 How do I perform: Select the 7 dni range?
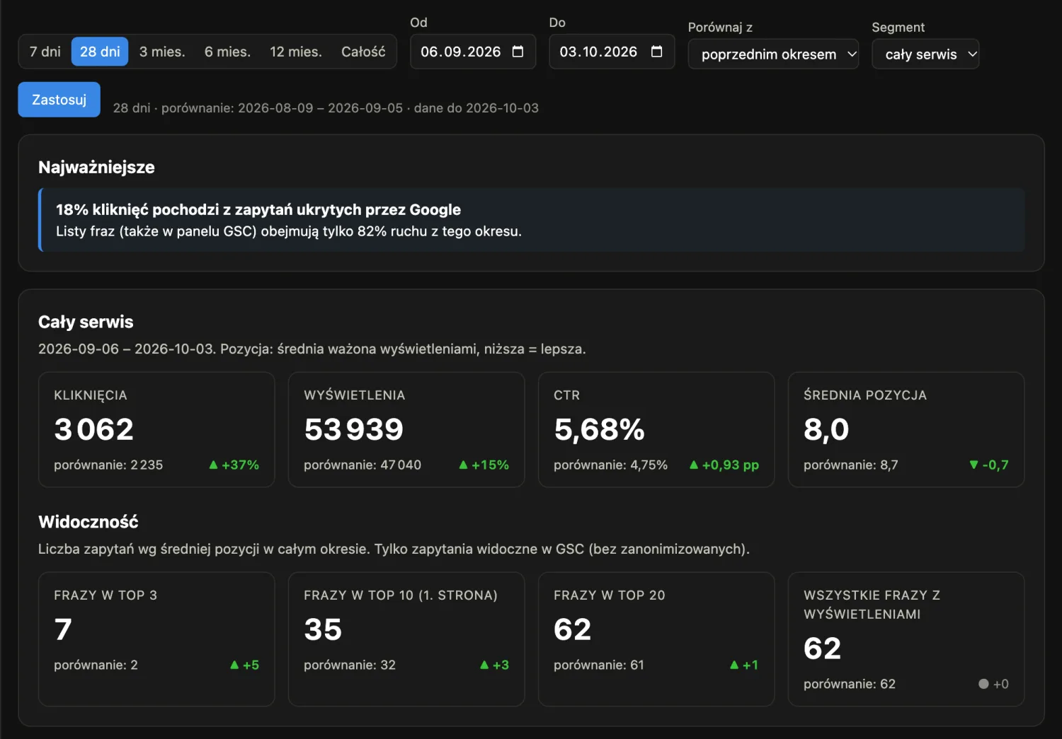click(x=45, y=52)
